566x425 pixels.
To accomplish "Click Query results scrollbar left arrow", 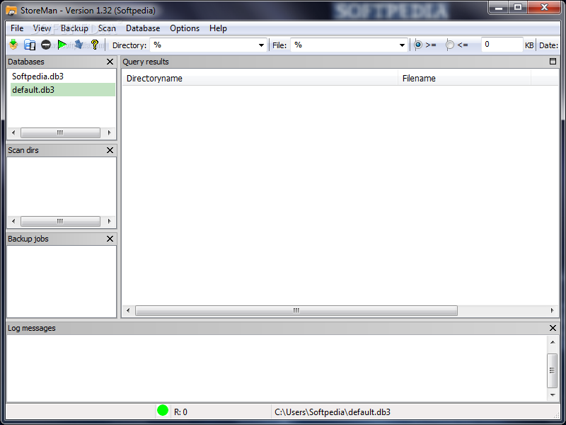I will pyautogui.click(x=128, y=310).
